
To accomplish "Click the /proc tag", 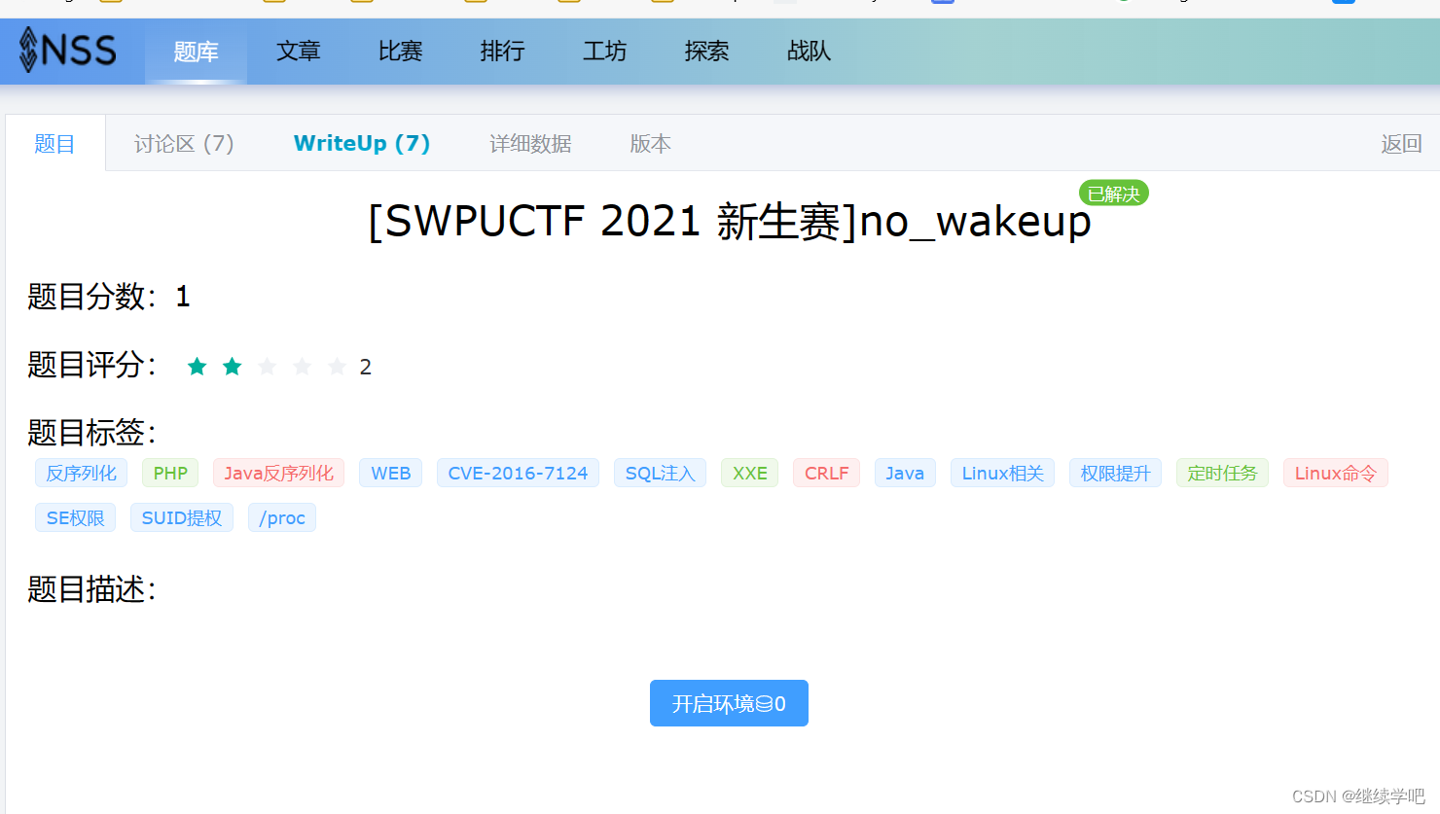I will [x=282, y=518].
